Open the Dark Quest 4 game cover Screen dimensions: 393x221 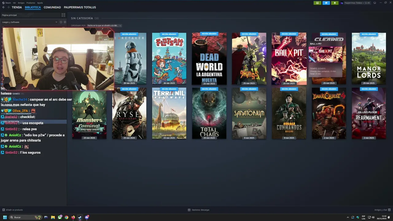pyautogui.click(x=329, y=113)
